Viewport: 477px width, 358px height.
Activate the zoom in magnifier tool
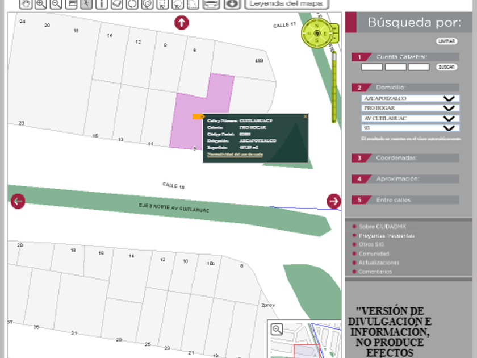41,4
